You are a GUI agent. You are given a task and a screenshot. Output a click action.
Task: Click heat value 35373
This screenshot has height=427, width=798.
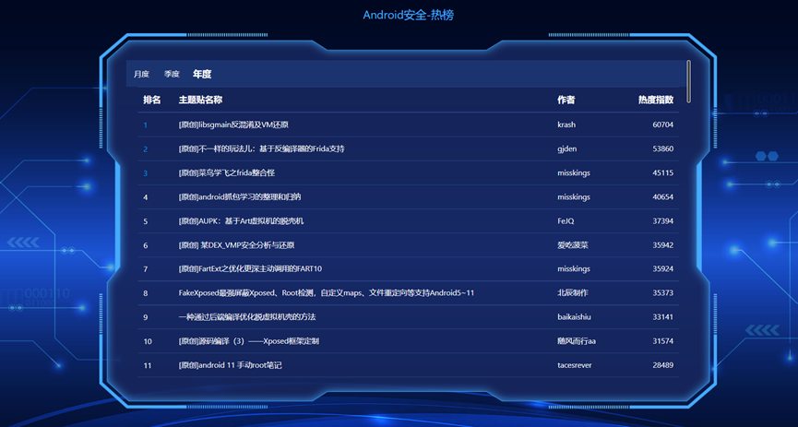[x=662, y=293]
